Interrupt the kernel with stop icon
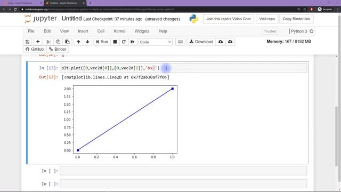 click(115, 42)
